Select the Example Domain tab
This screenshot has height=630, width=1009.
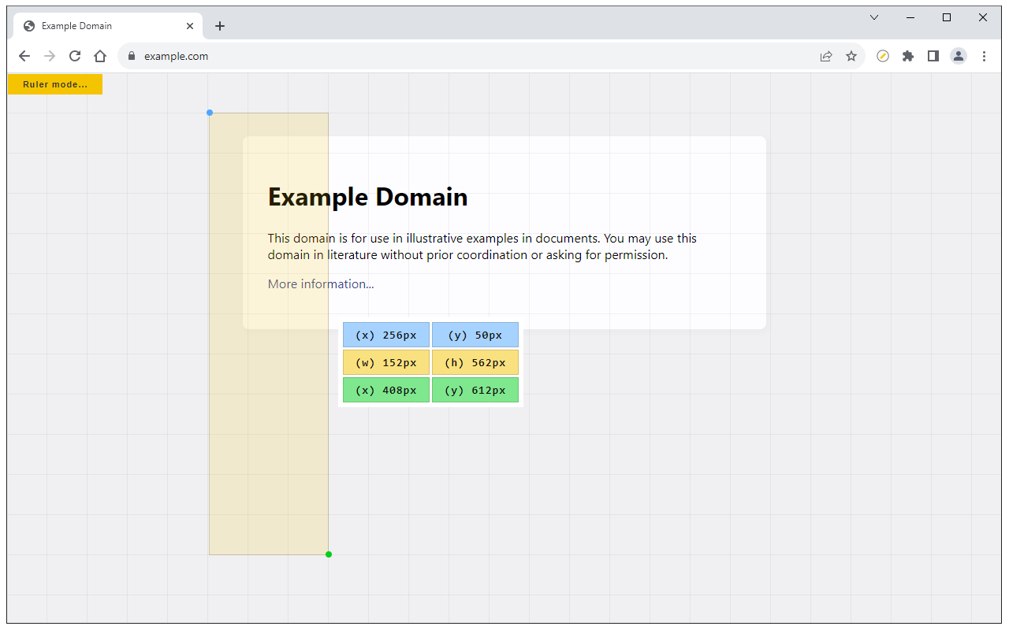point(102,26)
